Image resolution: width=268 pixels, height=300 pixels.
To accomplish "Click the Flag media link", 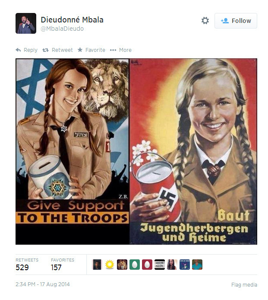I will pos(244,285).
